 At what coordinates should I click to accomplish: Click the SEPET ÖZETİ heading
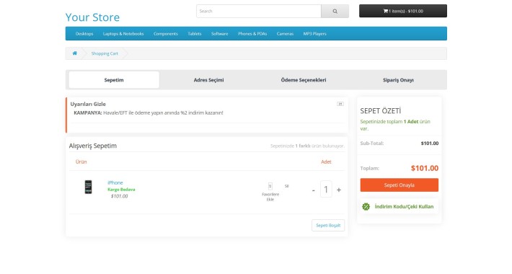[381, 111]
